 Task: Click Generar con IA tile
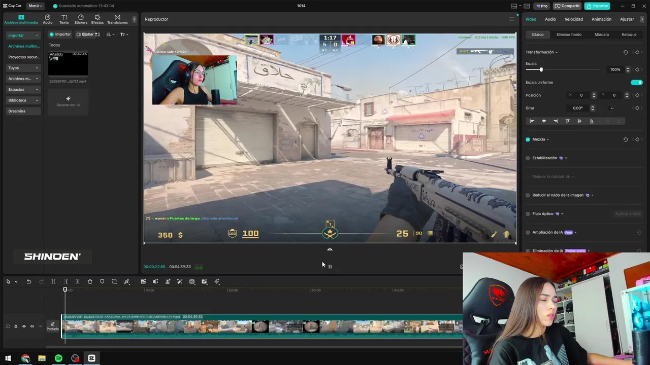(x=68, y=101)
